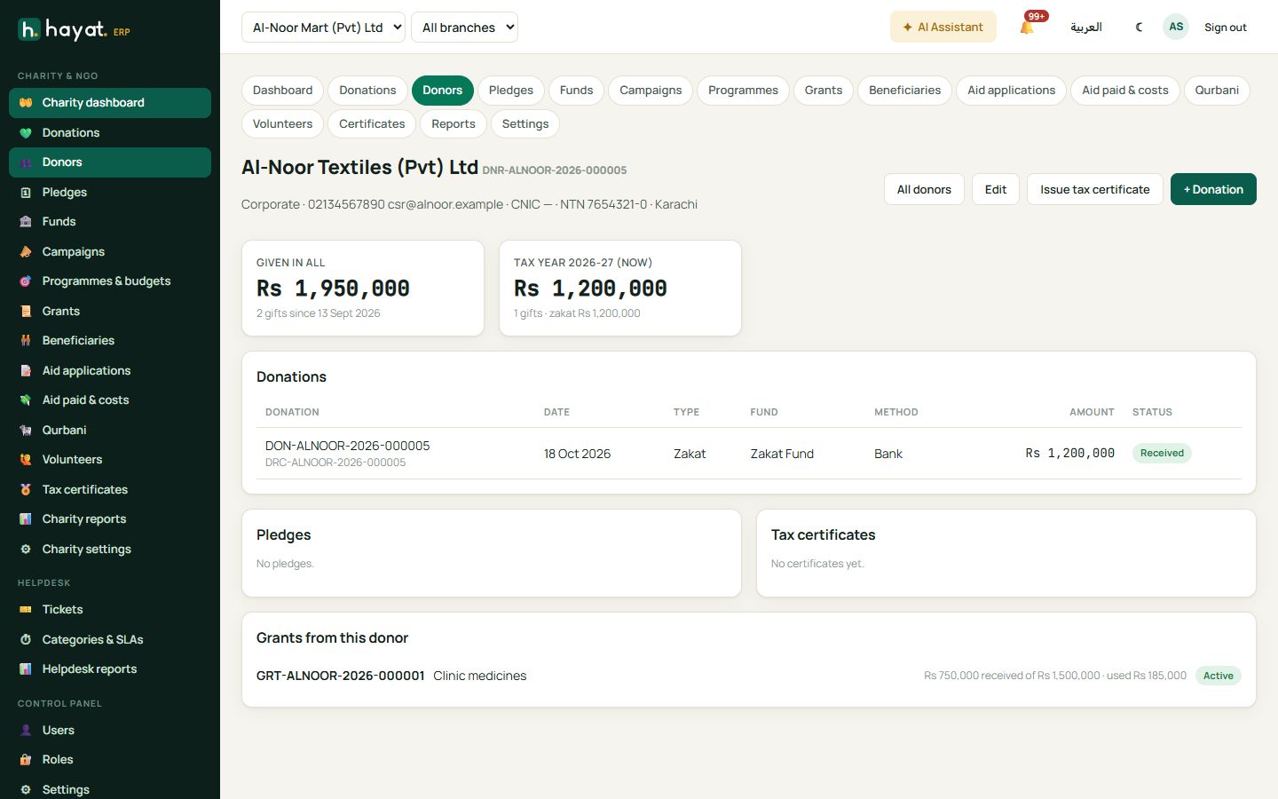Open the Beneficiaries tab
Image resolution: width=1278 pixels, height=799 pixels.
pyautogui.click(x=904, y=91)
